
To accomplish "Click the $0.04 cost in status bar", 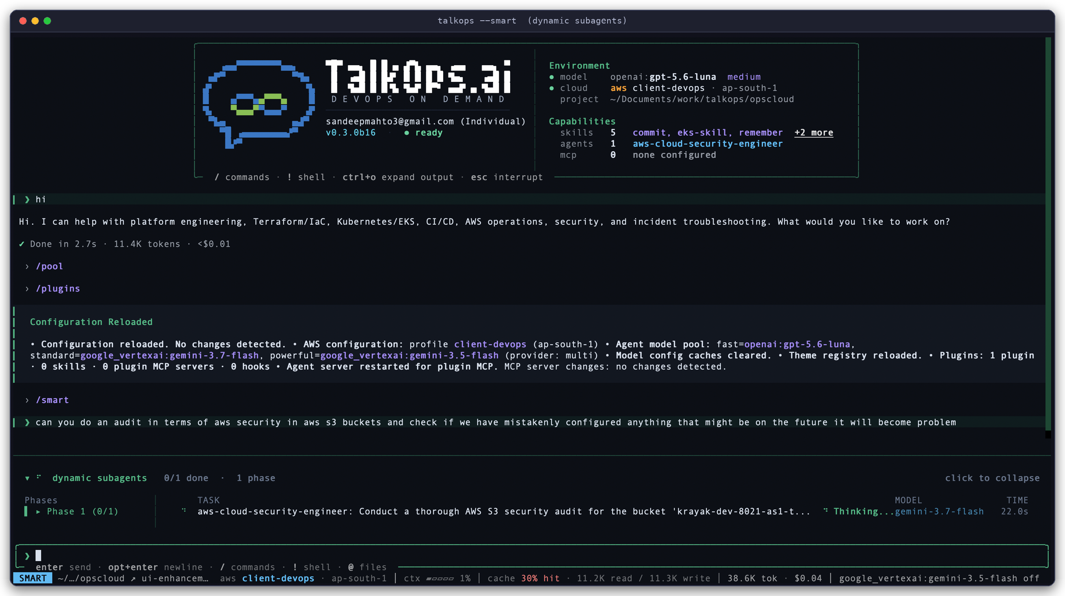I will click(x=808, y=578).
